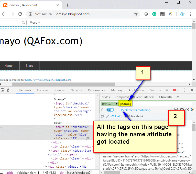Open the Grammarly extension icon
This screenshot has height=174, width=196.
[154, 14]
